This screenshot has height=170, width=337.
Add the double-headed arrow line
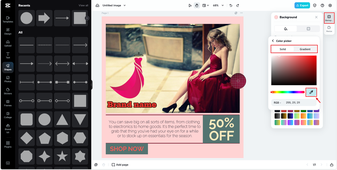click(x=62, y=64)
